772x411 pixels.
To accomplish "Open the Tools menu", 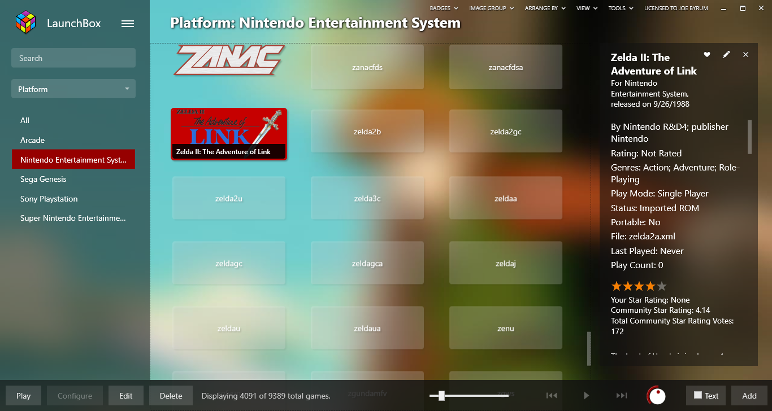I will [x=621, y=8].
